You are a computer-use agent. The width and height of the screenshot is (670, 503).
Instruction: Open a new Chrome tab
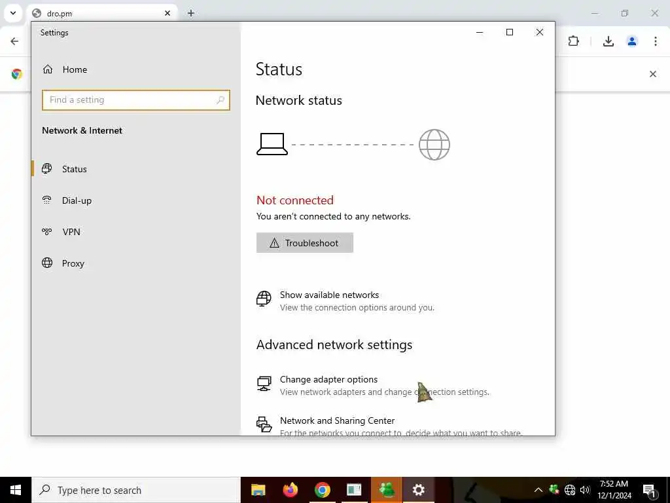click(191, 13)
